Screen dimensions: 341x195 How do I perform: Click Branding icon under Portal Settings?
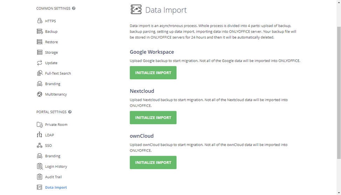click(x=40, y=156)
